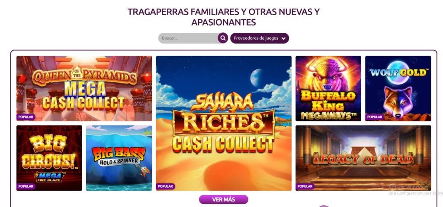Open the Legacy of Dead slot
Image resolution: width=443 pixels, height=207 pixels.
363,158
